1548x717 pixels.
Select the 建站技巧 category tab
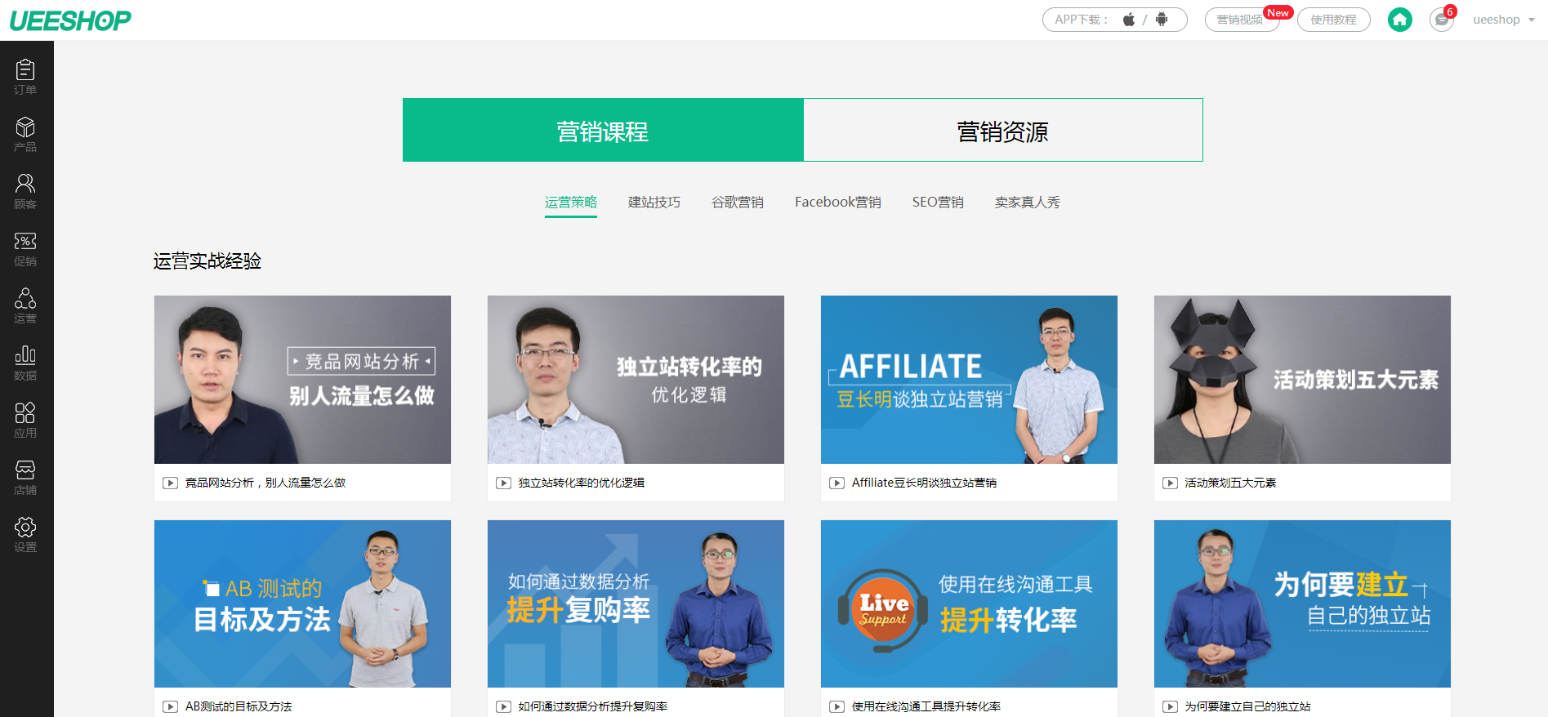tap(654, 202)
